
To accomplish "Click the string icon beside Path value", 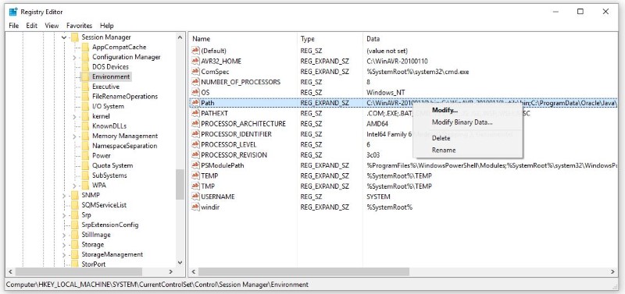I will pos(195,103).
